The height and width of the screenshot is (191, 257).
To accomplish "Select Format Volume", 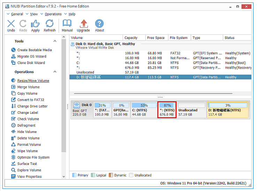I will (x=26, y=144).
